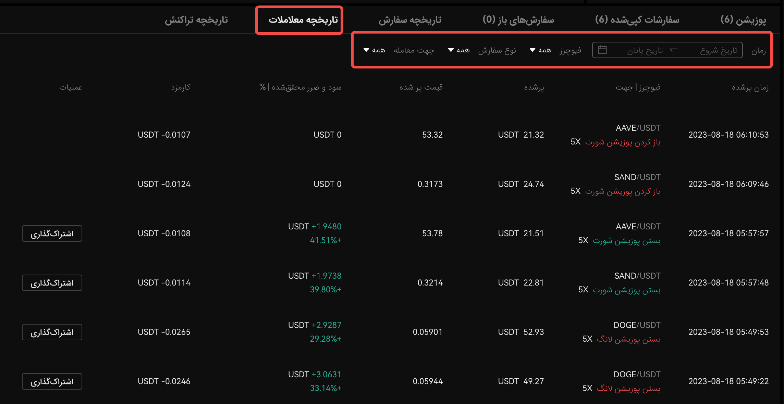The image size is (784, 404).
Task: Click the تاریخ پایان end date field
Action: pos(645,50)
